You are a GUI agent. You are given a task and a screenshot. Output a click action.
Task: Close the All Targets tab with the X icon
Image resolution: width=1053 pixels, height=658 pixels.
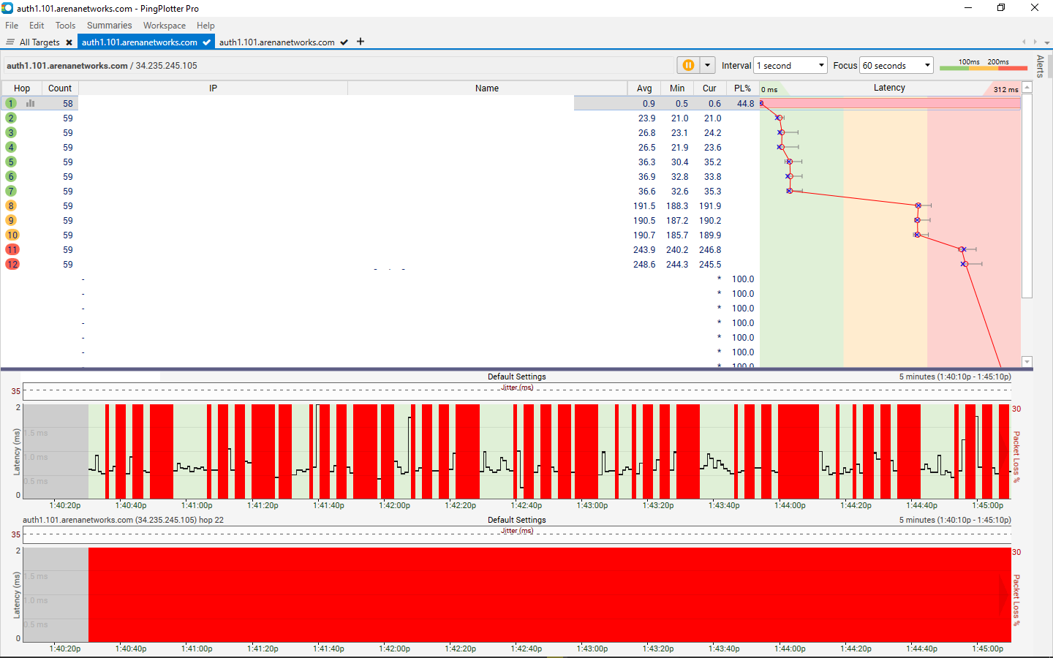coord(69,42)
